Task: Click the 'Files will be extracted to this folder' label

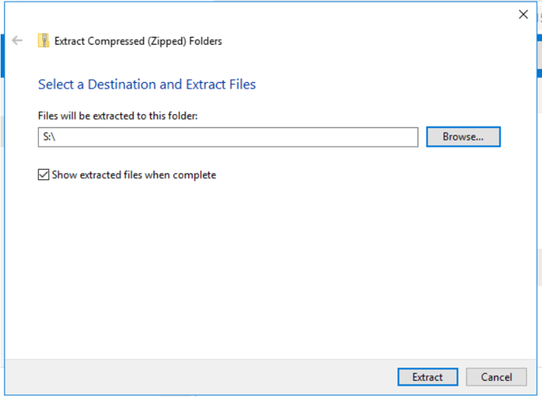Action: [x=118, y=116]
